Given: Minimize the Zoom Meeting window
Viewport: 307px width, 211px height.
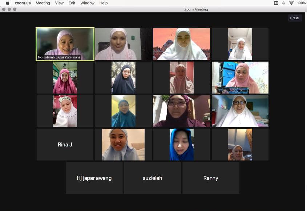Looking at the screenshot, I should 9,9.
